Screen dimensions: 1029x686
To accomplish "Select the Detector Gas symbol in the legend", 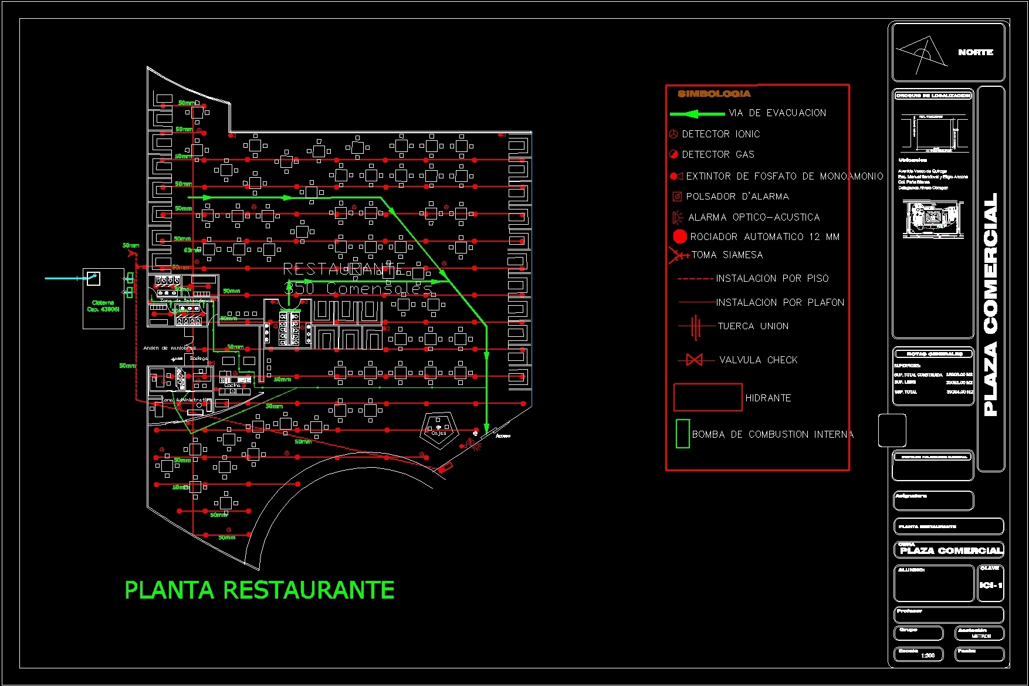I will (673, 154).
